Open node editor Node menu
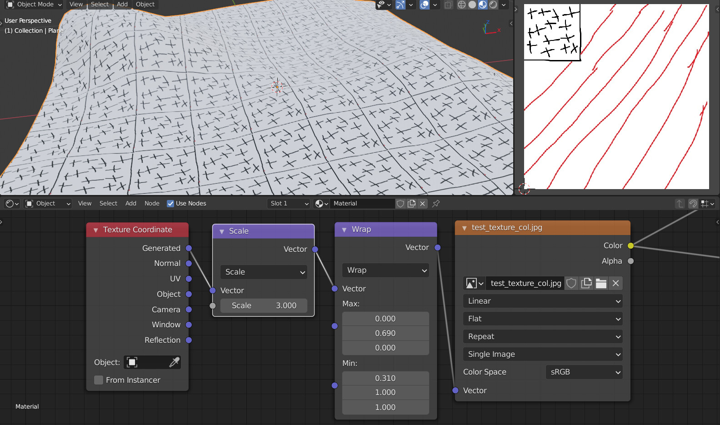 coord(152,203)
